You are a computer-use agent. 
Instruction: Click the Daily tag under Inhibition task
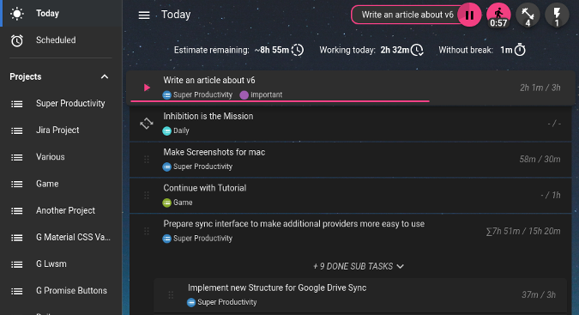click(176, 130)
